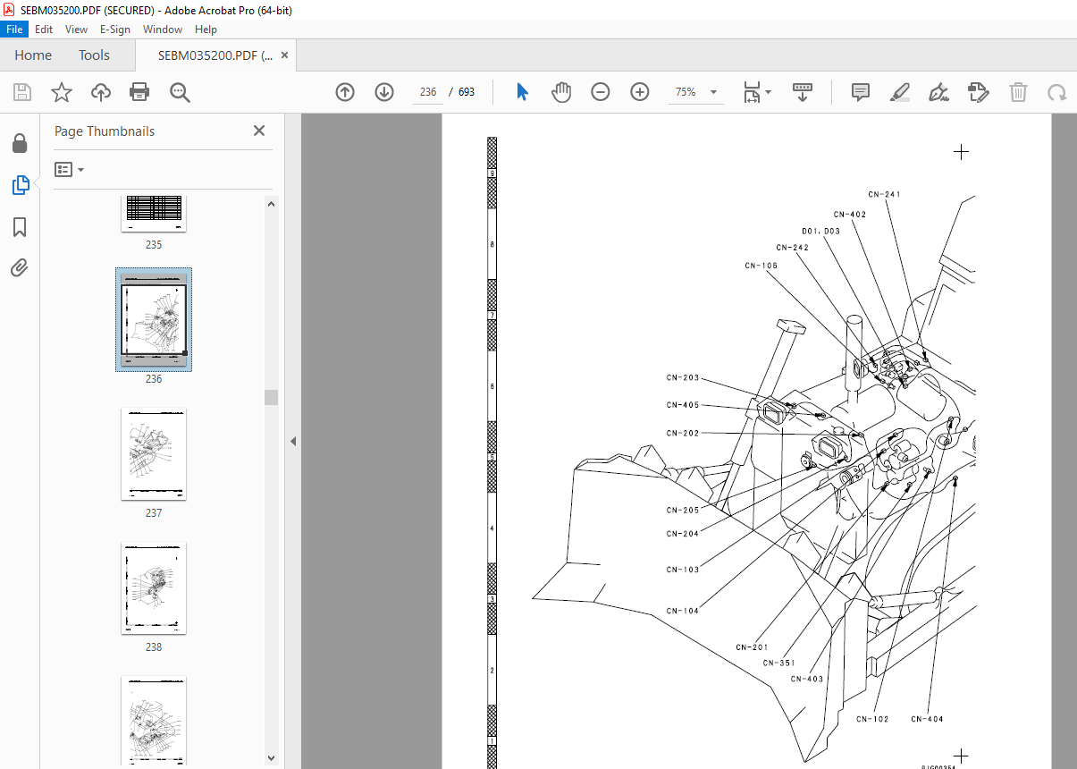Activate the Hand pan tool
Image resolution: width=1077 pixels, height=769 pixels.
click(561, 92)
